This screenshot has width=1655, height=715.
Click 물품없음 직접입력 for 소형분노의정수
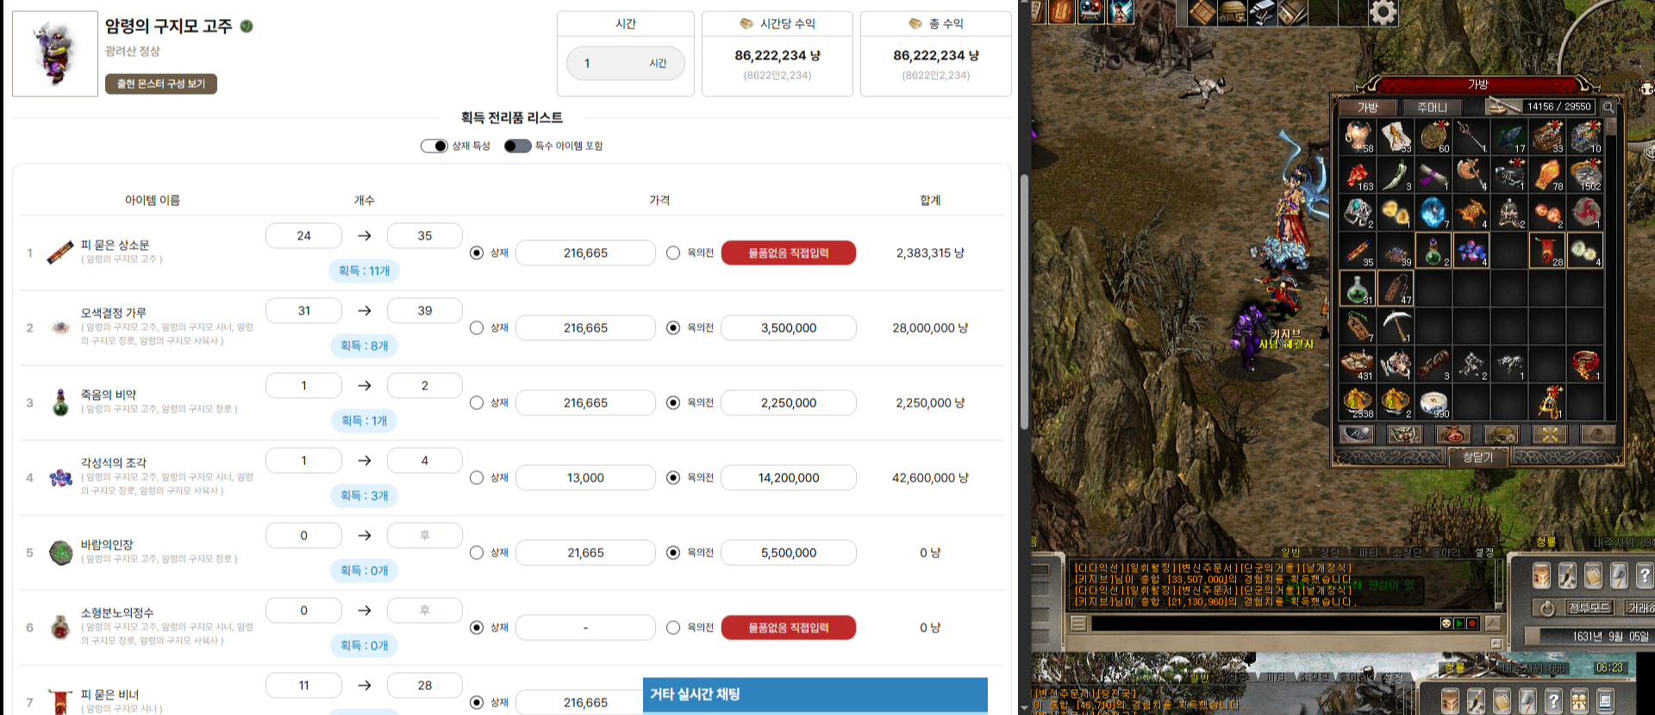[789, 628]
